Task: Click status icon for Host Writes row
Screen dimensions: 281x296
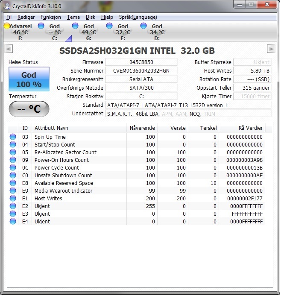Action: tap(13, 199)
